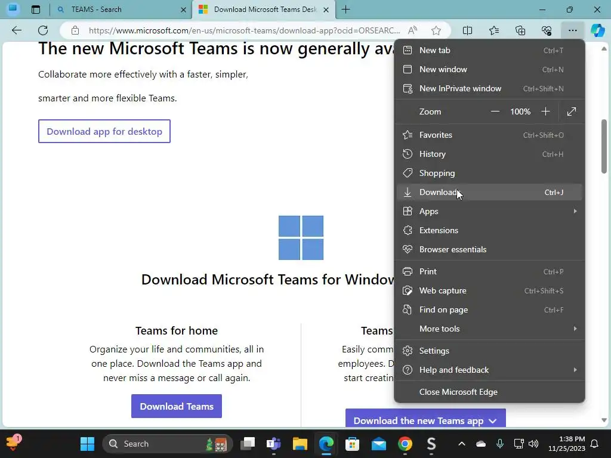Open Task View on the taskbar
611x458 pixels.
pyautogui.click(x=248, y=444)
